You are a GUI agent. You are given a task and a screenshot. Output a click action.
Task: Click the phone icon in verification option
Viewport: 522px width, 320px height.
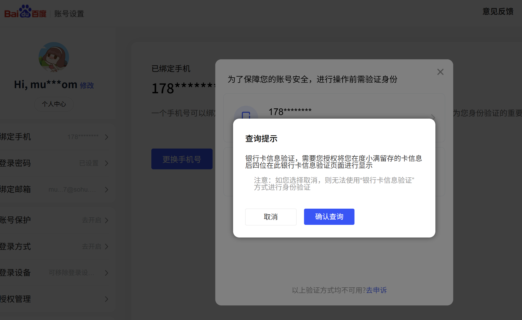click(x=246, y=116)
